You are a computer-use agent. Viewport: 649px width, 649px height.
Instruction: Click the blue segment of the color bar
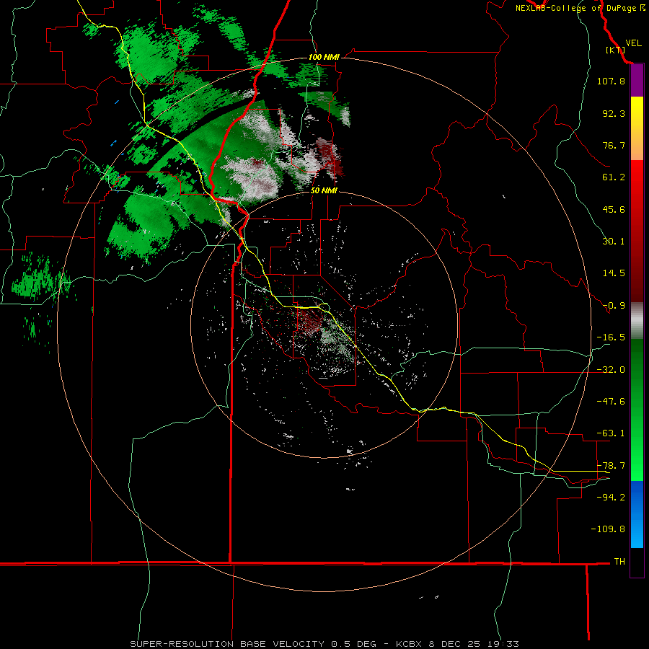pos(637,513)
